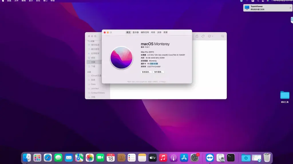The height and width of the screenshot is (164, 293).
Task: Click the processor line i5-12400F
Action: click(x=163, y=55)
